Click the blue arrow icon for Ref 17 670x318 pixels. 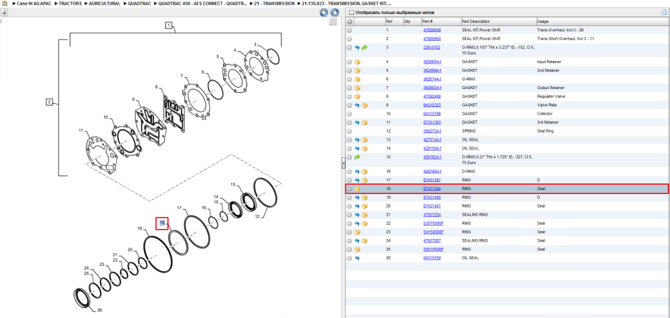357,180
